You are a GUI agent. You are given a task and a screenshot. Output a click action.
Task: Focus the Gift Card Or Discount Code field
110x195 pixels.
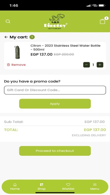(55, 90)
